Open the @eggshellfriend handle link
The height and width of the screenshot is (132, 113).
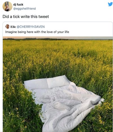[25, 9]
